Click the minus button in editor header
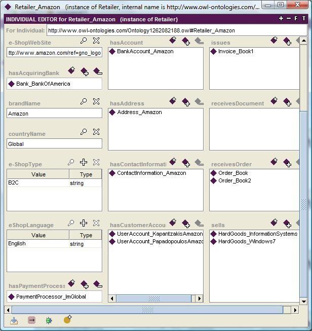The image size is (312, 331). (289, 19)
